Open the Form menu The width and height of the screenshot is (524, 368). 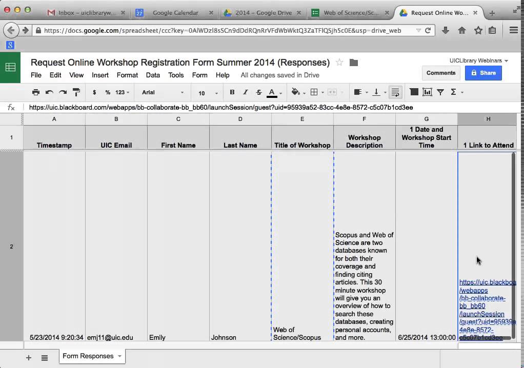click(199, 75)
